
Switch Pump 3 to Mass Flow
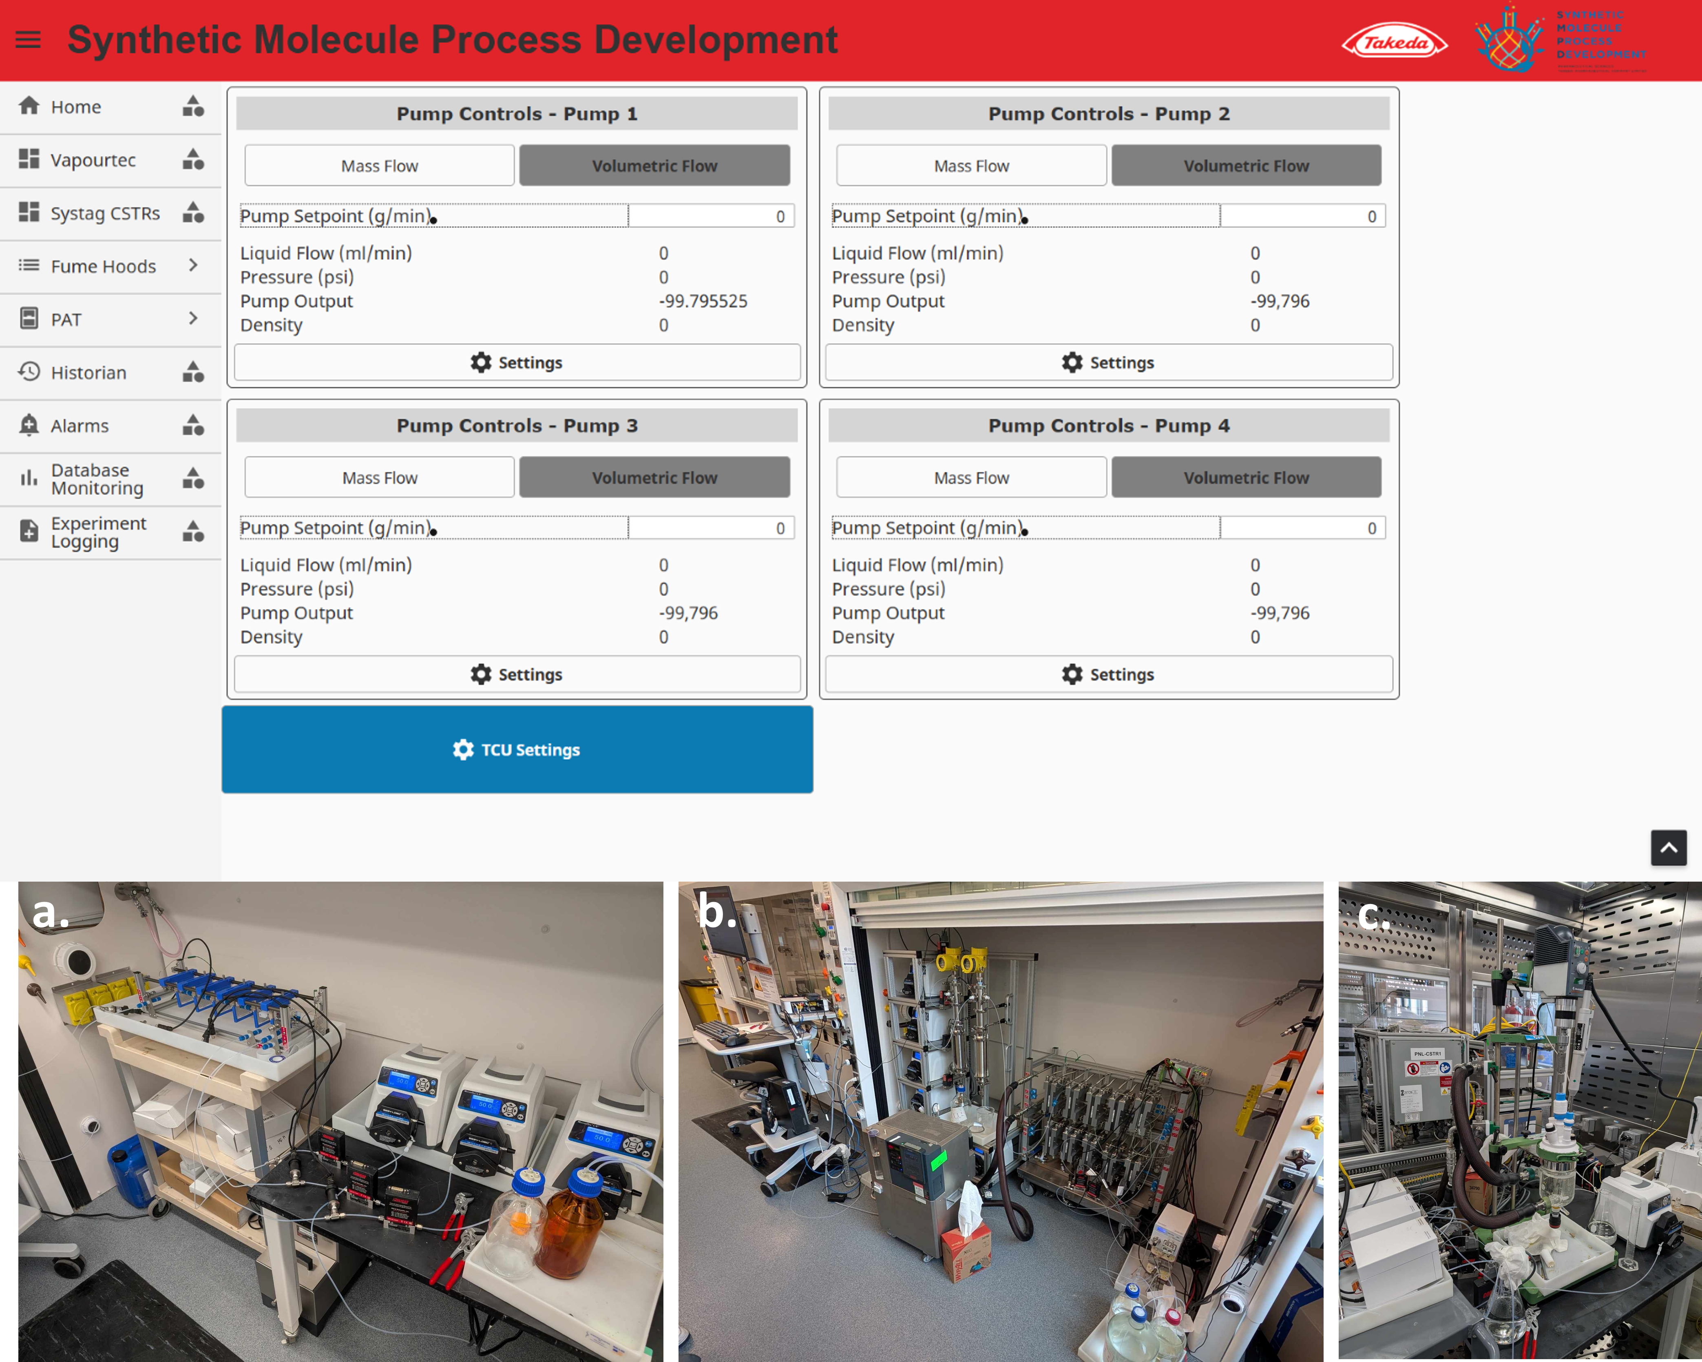(380, 478)
